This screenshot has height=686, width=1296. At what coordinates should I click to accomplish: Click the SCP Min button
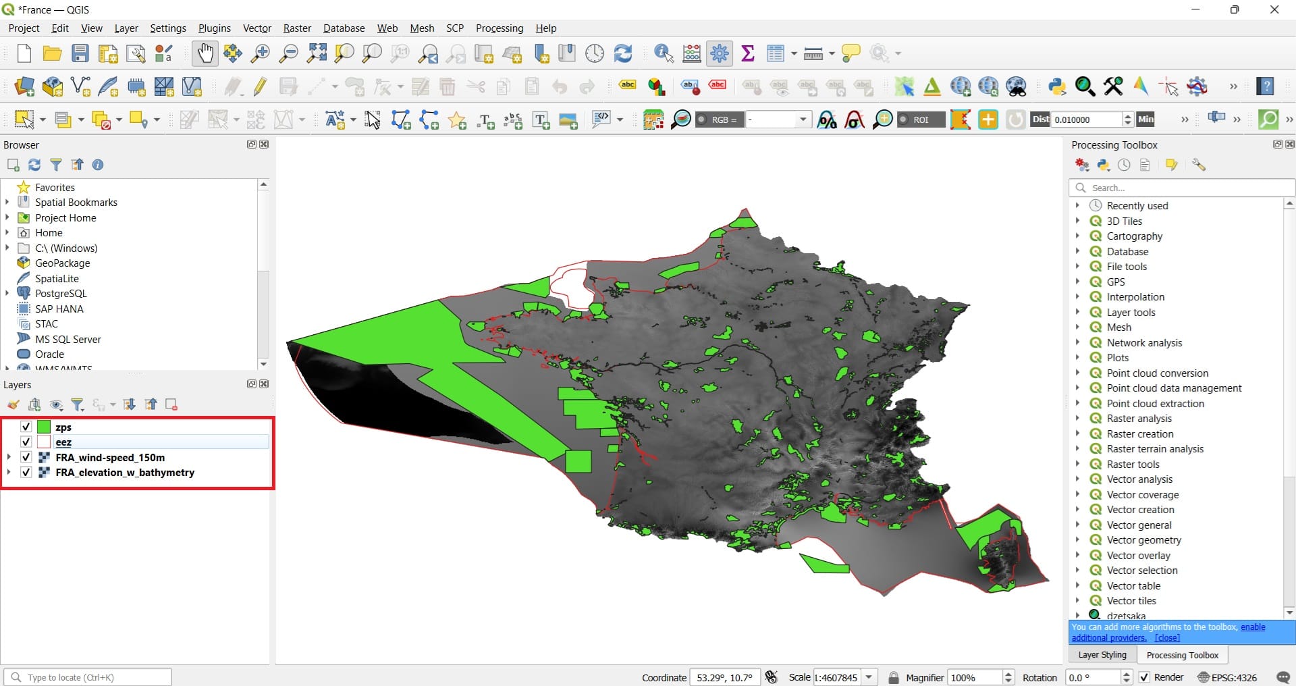tap(1145, 120)
